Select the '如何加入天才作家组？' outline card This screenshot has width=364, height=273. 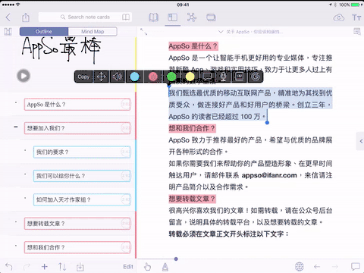point(82,199)
